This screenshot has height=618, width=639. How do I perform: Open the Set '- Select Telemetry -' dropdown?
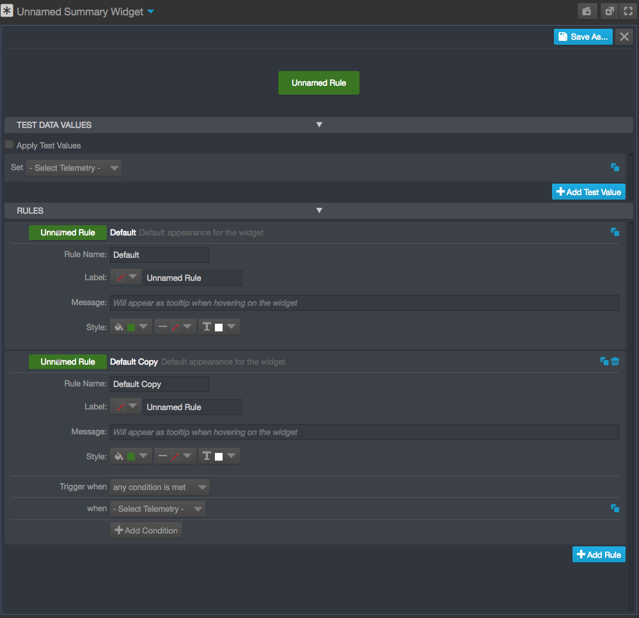tap(74, 167)
